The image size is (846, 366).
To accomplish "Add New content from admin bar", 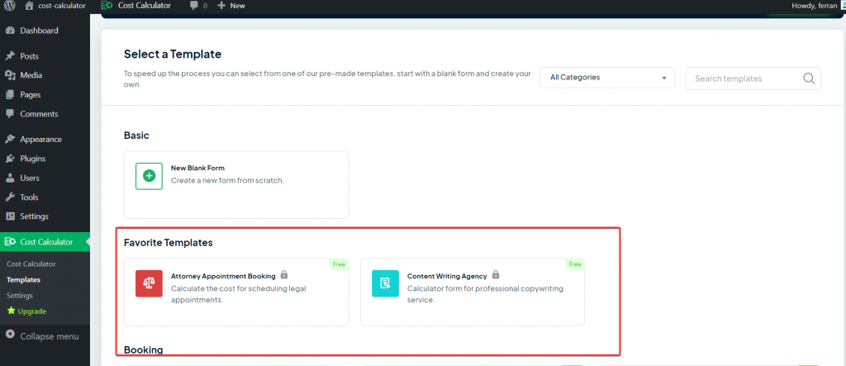I will point(231,6).
